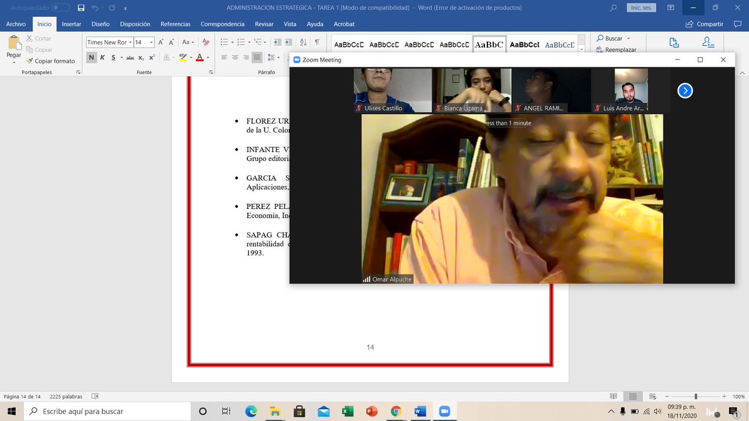Switch to Web layout view in status bar

[652, 395]
